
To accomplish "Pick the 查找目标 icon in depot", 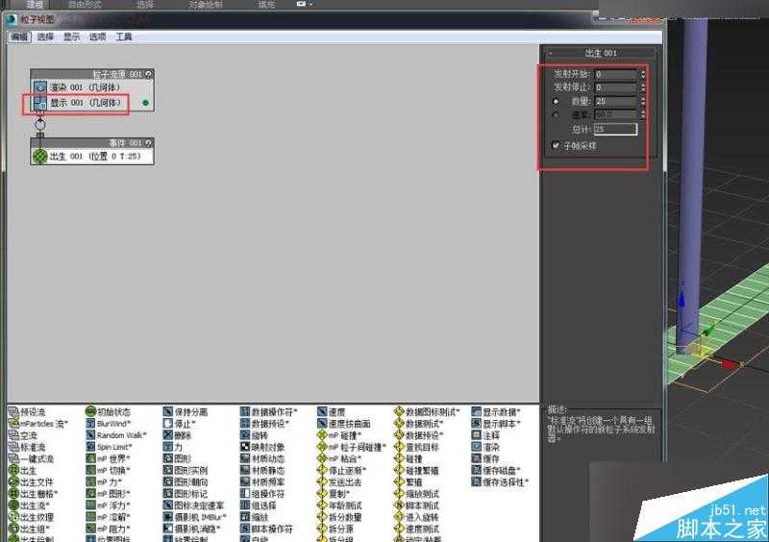I will click(399, 447).
